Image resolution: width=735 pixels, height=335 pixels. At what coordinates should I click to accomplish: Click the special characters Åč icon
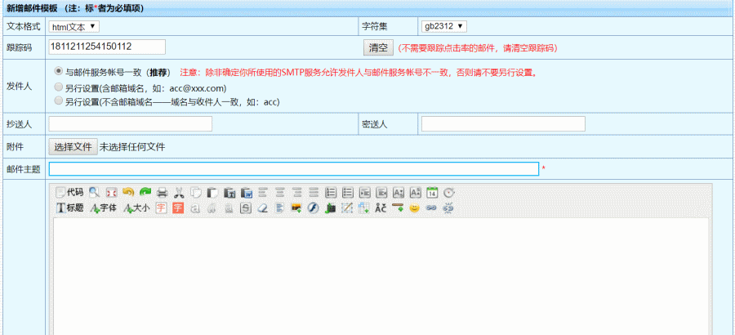381,208
